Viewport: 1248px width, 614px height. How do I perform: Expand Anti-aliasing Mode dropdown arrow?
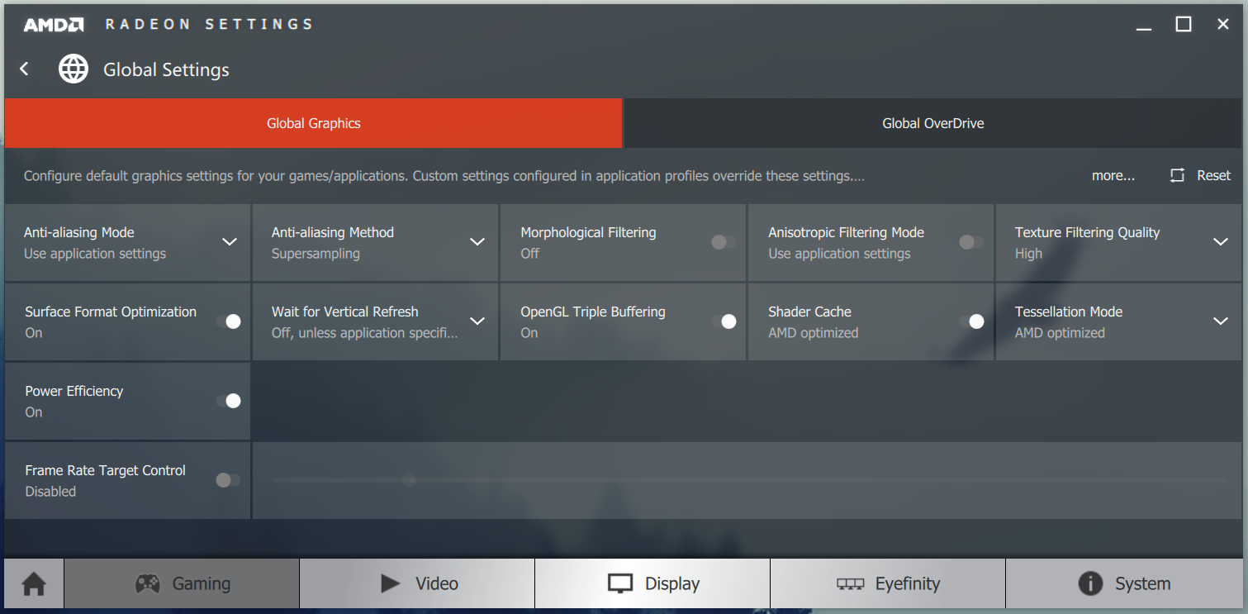coord(230,242)
